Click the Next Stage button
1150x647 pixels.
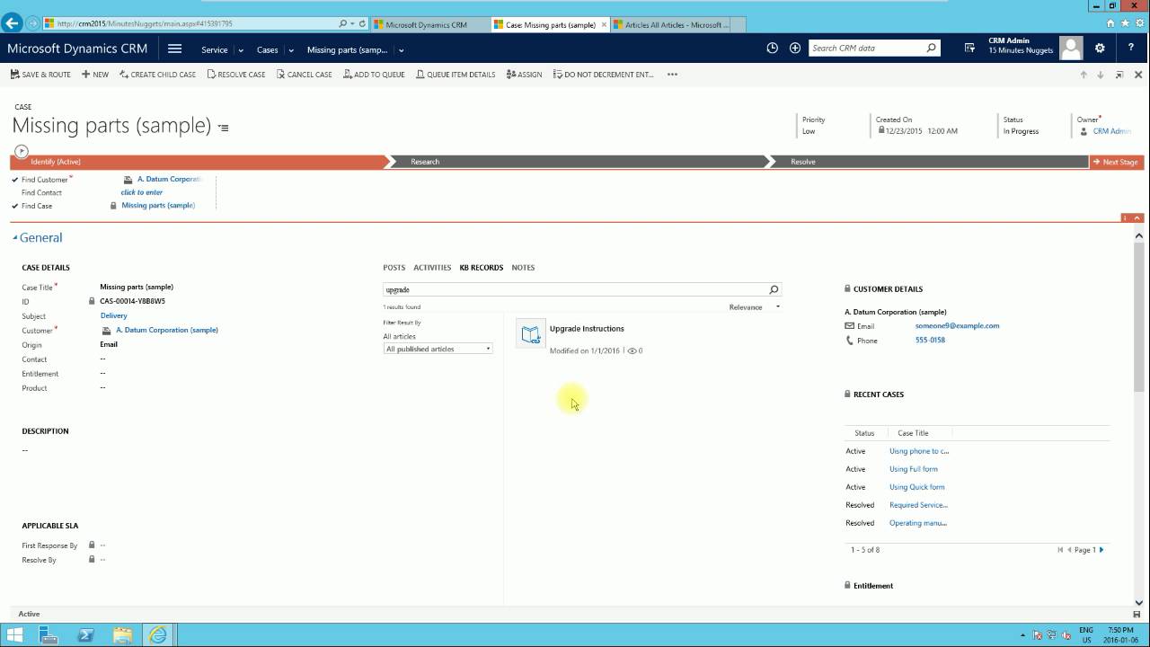[x=1115, y=162]
